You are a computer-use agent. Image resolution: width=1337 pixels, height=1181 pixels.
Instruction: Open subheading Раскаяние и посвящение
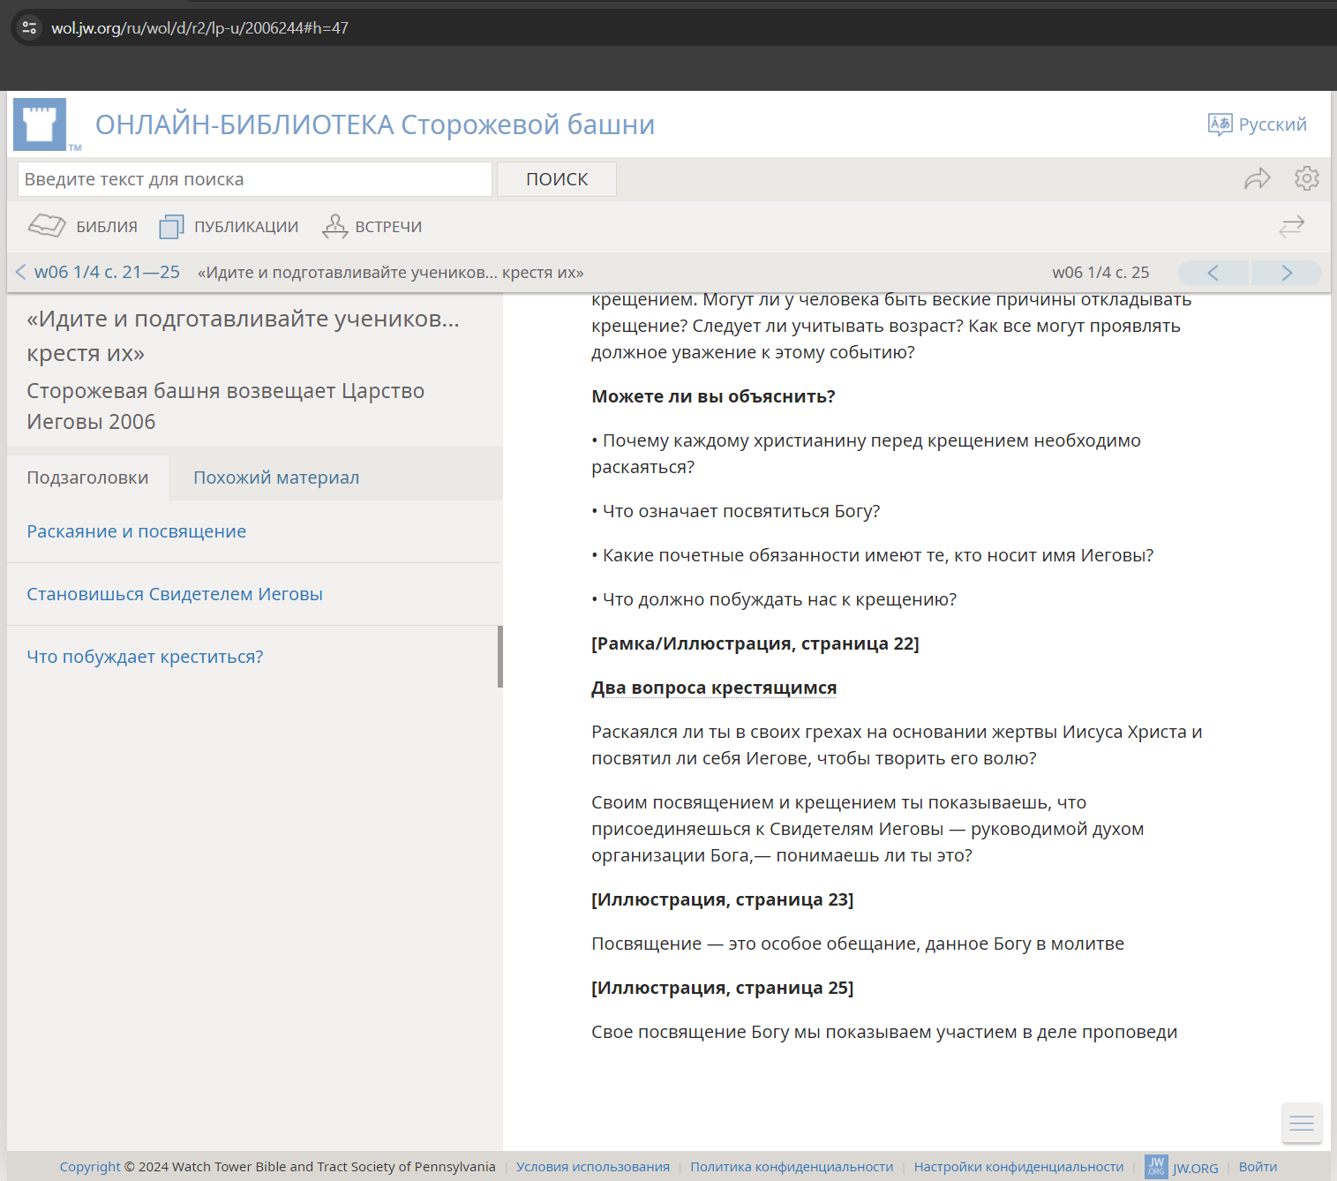pos(137,531)
